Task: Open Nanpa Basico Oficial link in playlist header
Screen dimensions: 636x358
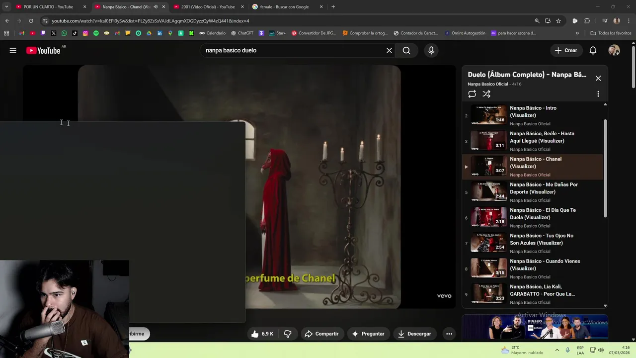Action: point(488,84)
